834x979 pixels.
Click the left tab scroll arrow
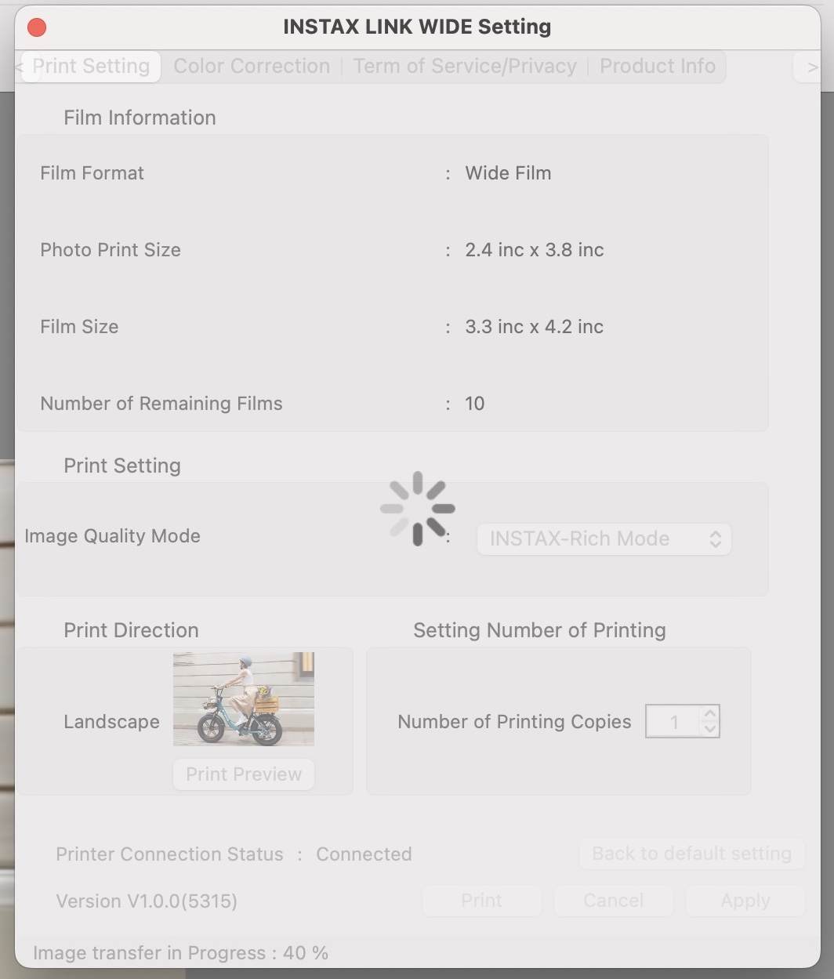[x=20, y=67]
